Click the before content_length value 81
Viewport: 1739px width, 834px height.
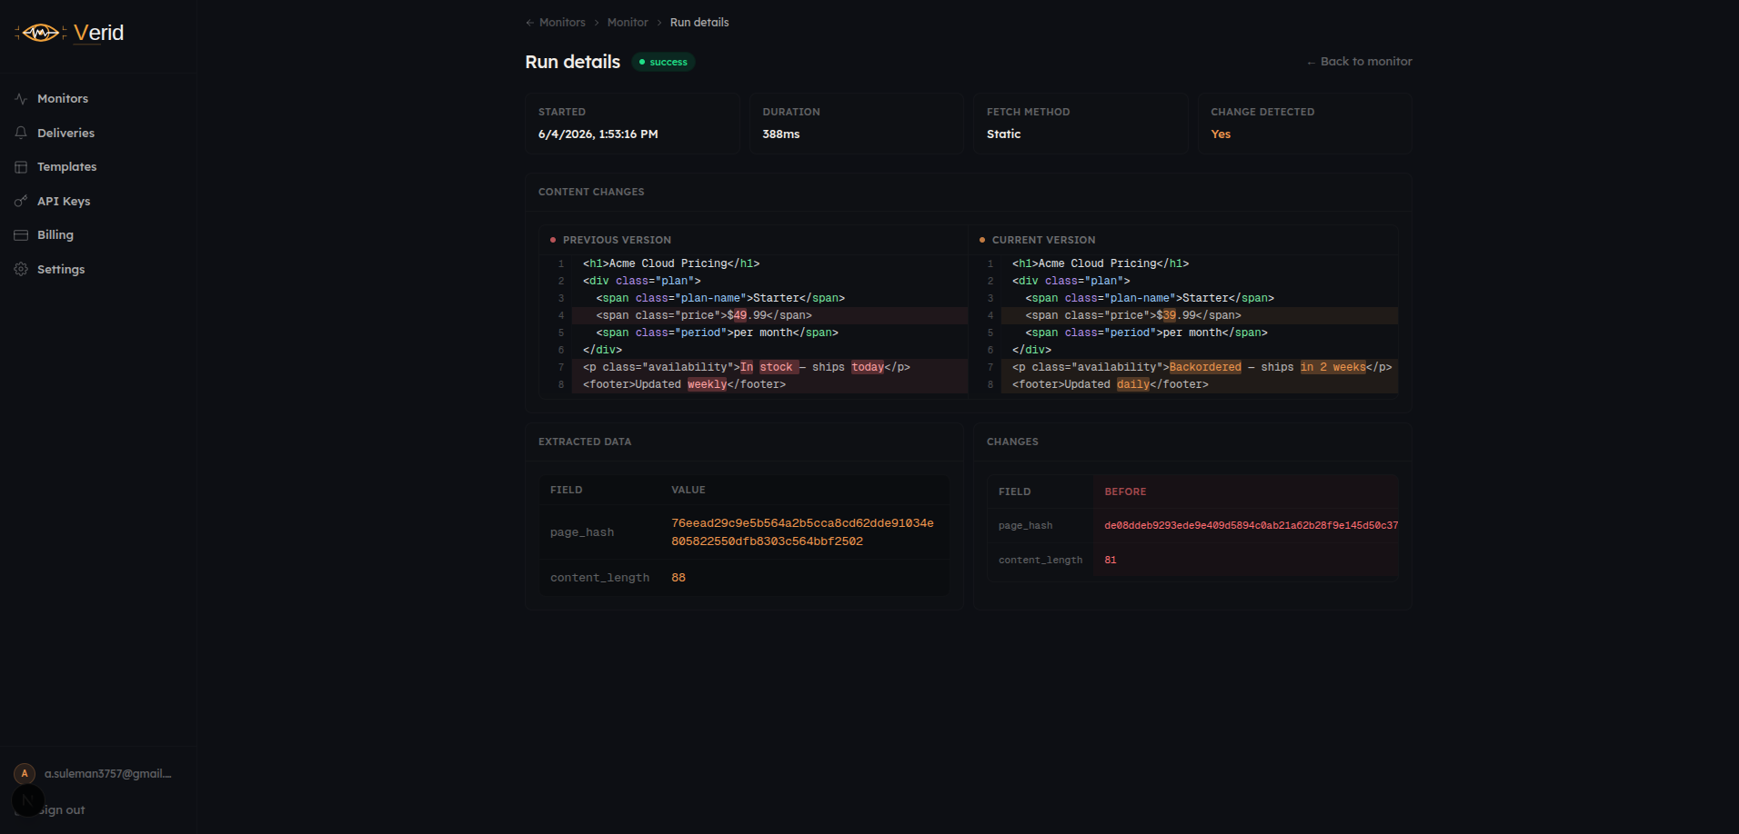coord(1111,561)
